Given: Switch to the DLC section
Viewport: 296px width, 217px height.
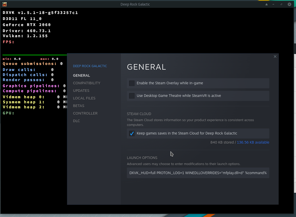Looking at the screenshot, I should coord(77,121).
